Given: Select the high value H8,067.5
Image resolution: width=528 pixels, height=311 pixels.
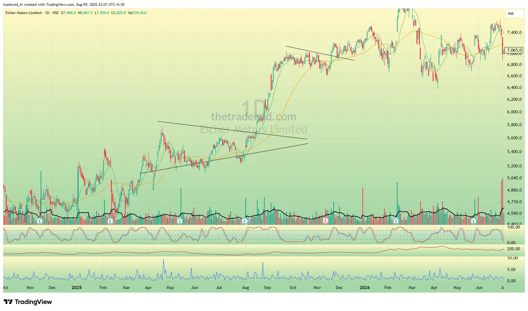Looking at the screenshot, I should click(x=85, y=13).
